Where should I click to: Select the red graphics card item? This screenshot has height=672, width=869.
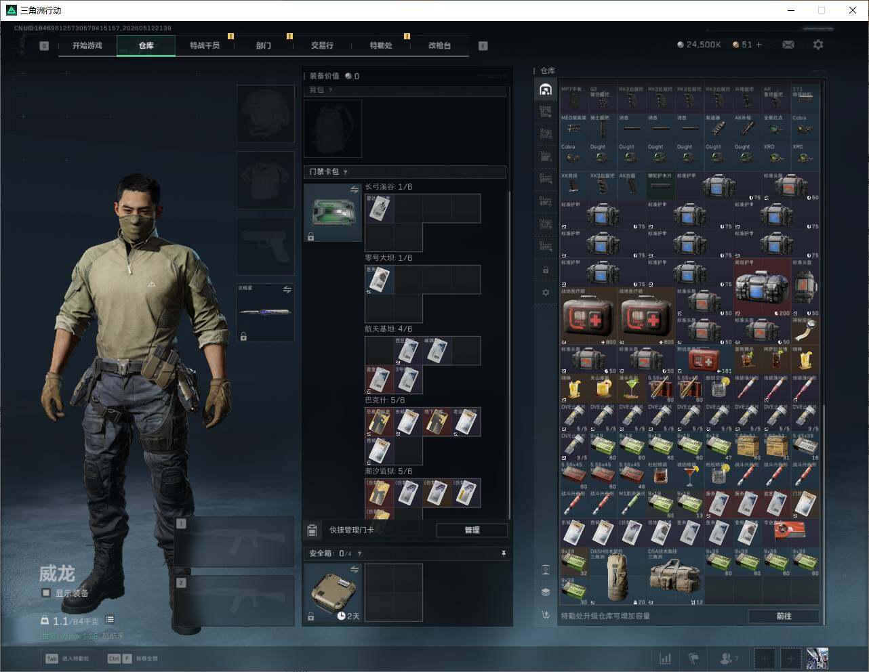tap(791, 533)
